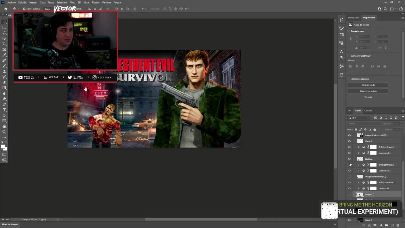Click the foreground color swatch
Viewport: 405px width, 228px height.
(3, 147)
